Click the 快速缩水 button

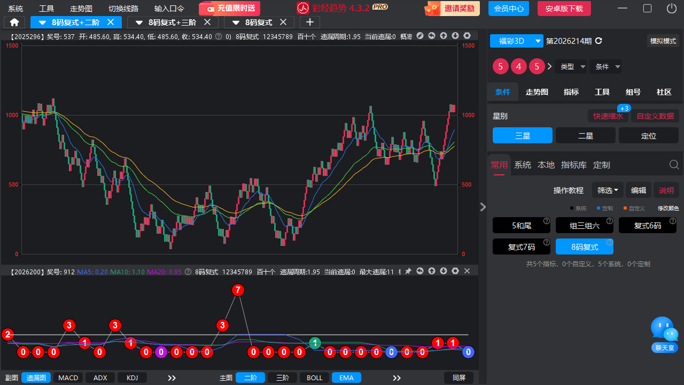[x=608, y=115]
